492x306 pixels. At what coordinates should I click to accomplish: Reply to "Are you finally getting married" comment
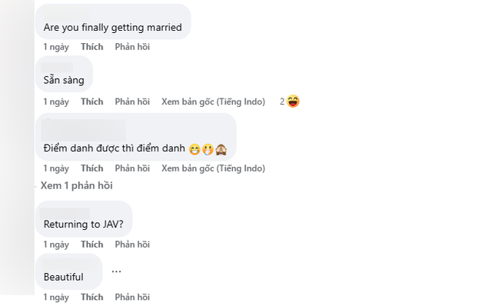point(132,47)
